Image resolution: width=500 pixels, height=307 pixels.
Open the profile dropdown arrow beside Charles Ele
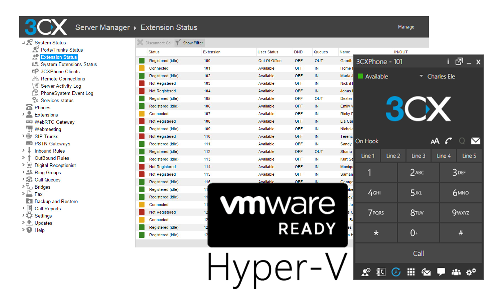421,76
